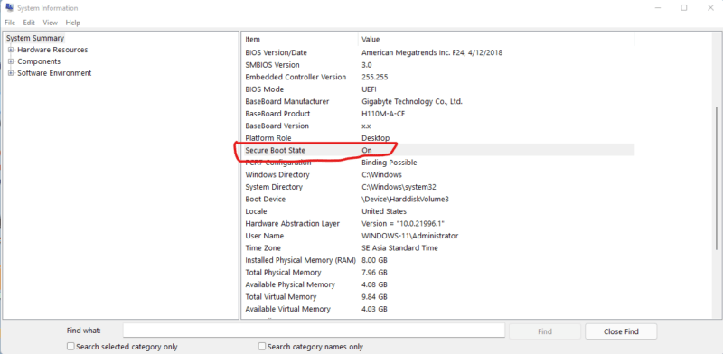Click the \Device\HarddiskVolume3 value
Viewport: 723px width, 354px height.
point(405,199)
